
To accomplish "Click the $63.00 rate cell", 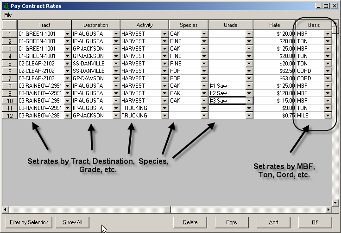I will [x=274, y=78].
